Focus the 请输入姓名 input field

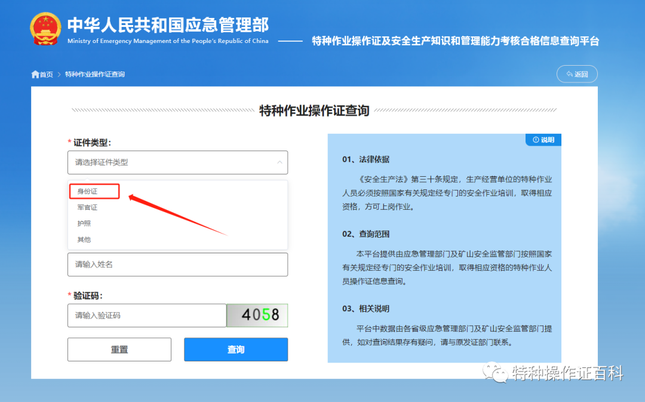pos(177,265)
